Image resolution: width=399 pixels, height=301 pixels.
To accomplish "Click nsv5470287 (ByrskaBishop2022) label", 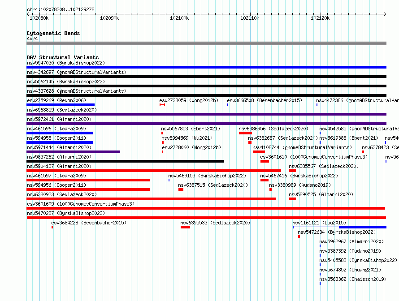I will click(x=66, y=213).
